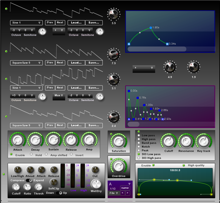Open the Square Saw 5 waveform dropdown
This screenshot has width=220, height=203.
(26, 63)
